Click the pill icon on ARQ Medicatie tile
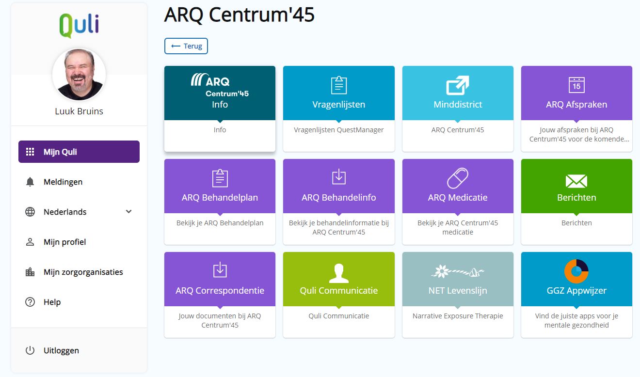Screen dimensions: 640x377 tap(458, 178)
